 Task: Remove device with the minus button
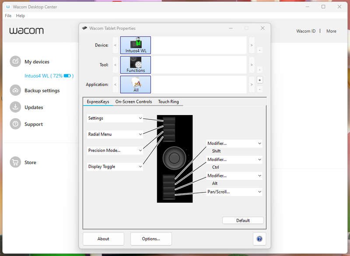click(x=259, y=50)
